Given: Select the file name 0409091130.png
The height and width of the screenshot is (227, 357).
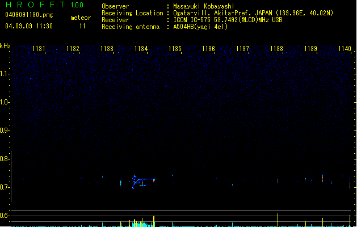Looking at the screenshot, I should [29, 15].
